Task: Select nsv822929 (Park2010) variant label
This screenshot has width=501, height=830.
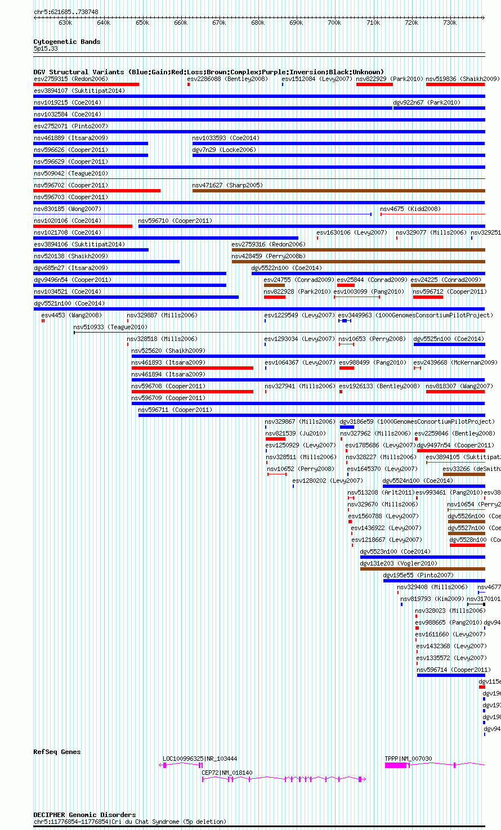Action: 390,79
